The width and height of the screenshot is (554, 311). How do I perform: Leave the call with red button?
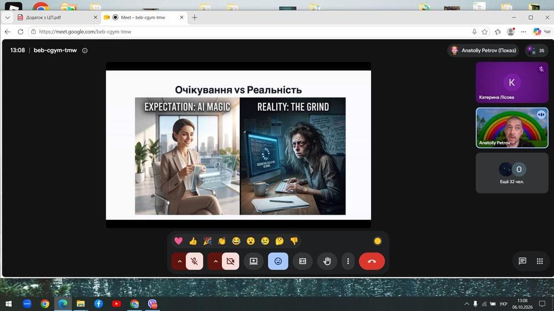pyautogui.click(x=372, y=261)
